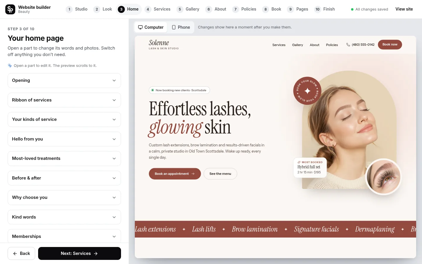Click Policies in the preview navigation
Viewport: 422px width, 264px height.
332,45
